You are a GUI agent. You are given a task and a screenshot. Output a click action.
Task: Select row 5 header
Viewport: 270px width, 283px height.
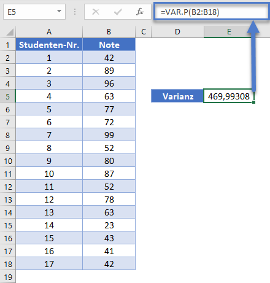coord(8,96)
